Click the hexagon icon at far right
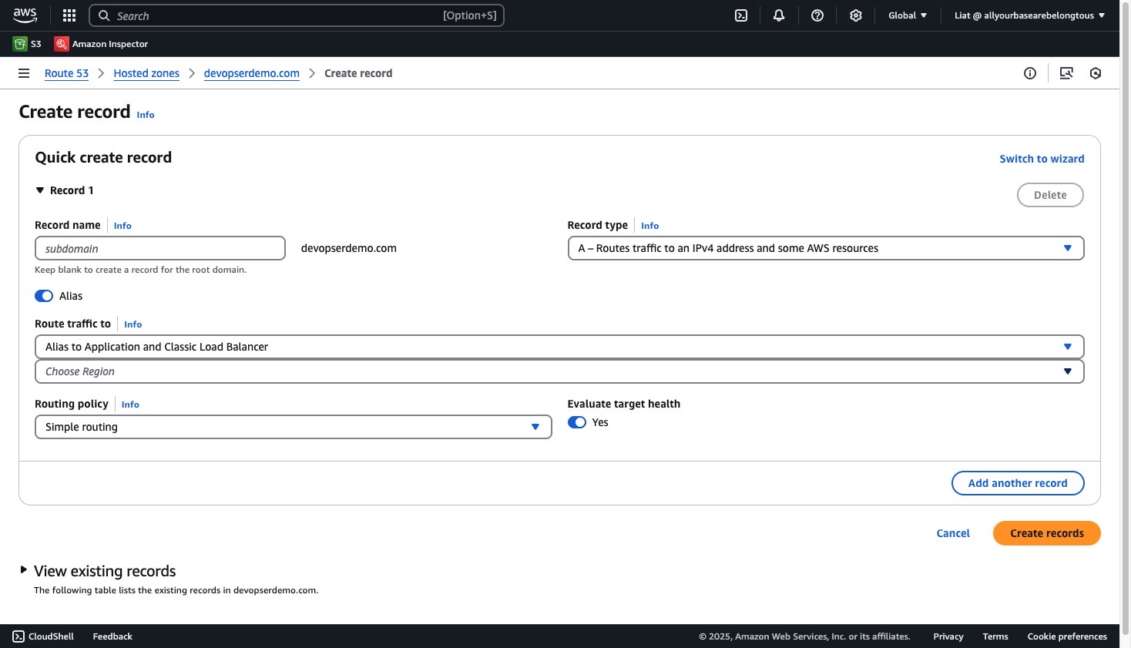Image resolution: width=1131 pixels, height=648 pixels. tap(1096, 73)
